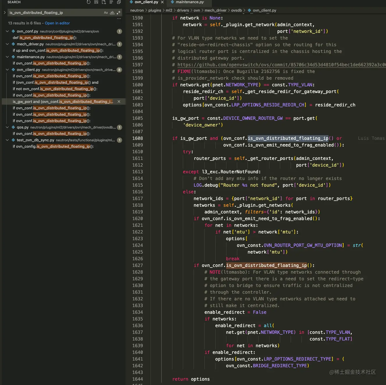Close the ovn_client.py editor tab
The width and height of the screenshot is (386, 385).
tap(162, 2)
